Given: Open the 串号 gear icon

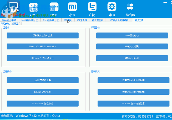Looking at the screenshot, I should point(112,7).
